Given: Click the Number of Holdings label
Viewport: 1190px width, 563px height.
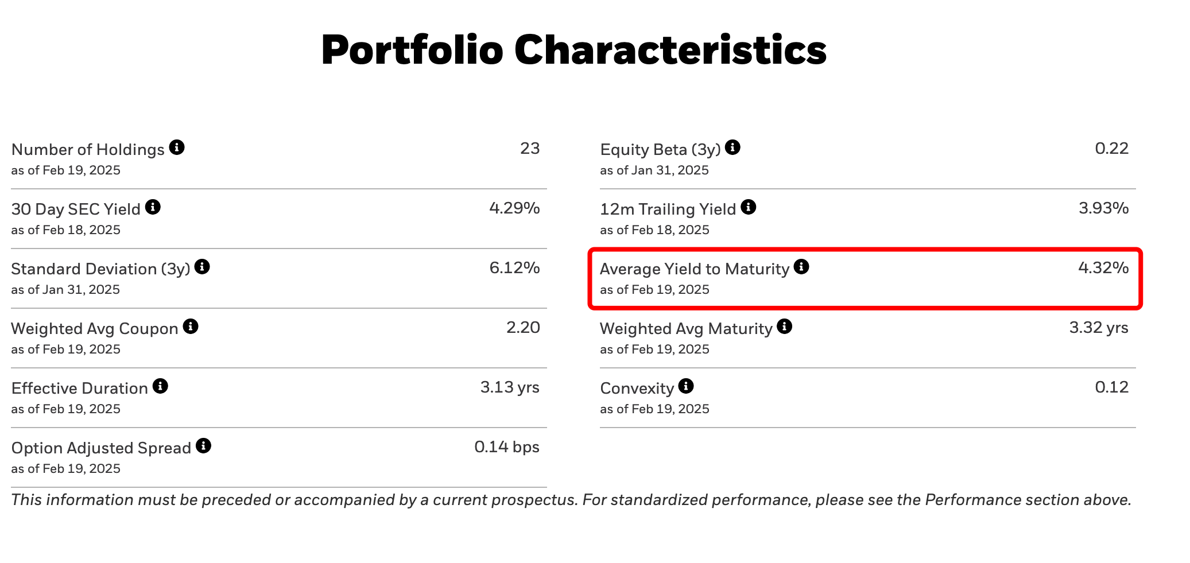Looking at the screenshot, I should coord(88,150).
